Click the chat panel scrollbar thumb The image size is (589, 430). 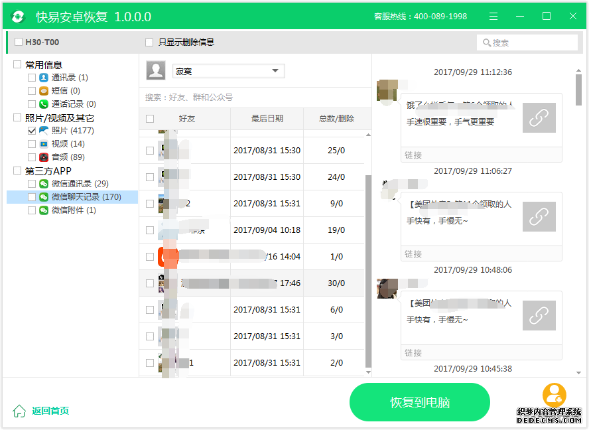pyautogui.click(x=578, y=90)
